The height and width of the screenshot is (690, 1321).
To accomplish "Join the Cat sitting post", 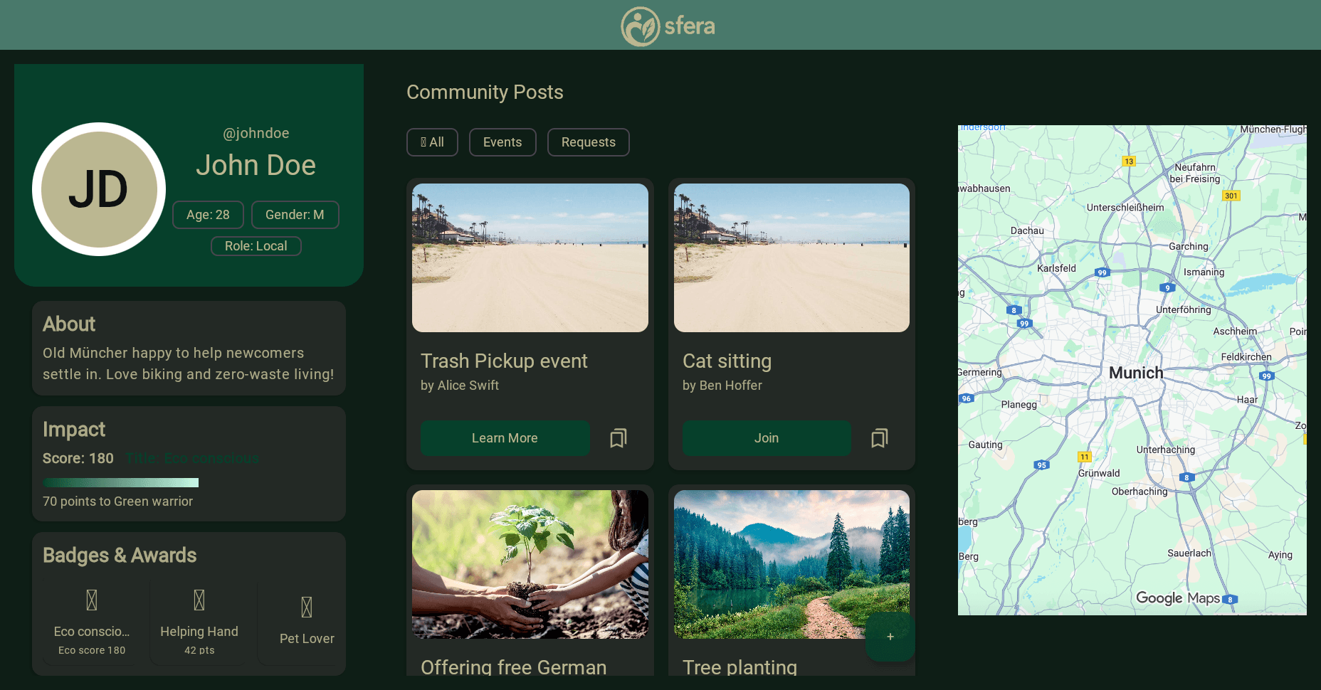I will point(767,438).
